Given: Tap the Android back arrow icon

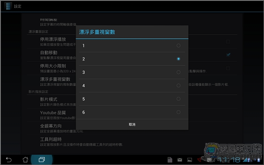Looking at the screenshot, I should 9,160.
